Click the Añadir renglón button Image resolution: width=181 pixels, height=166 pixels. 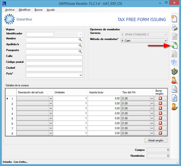point(156,140)
